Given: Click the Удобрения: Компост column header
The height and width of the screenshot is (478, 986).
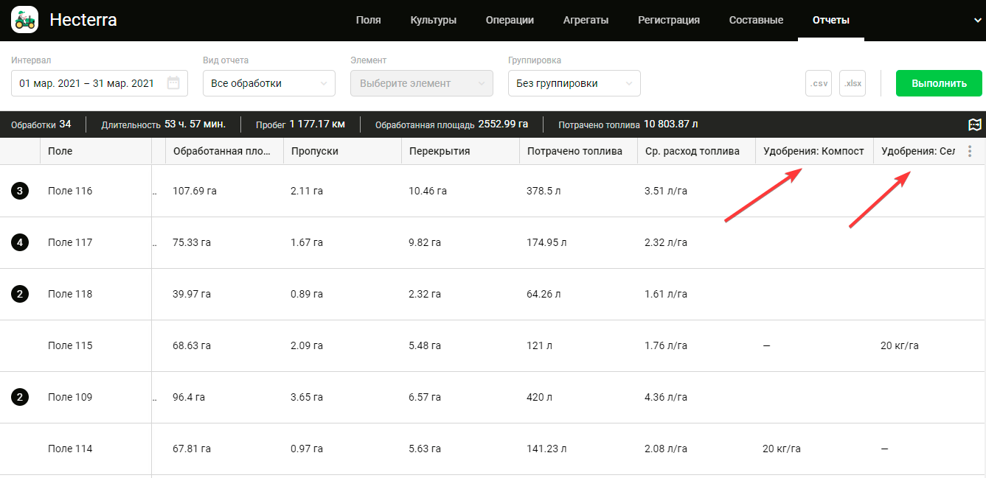Looking at the screenshot, I should click(813, 152).
